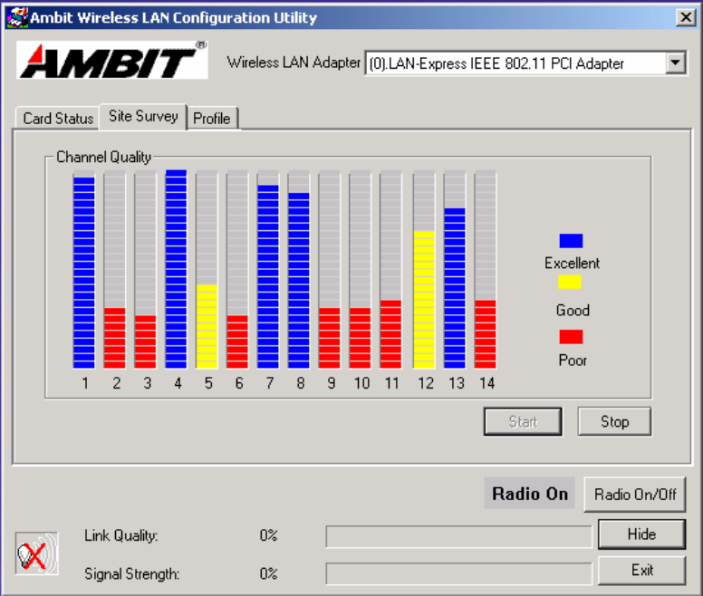
Task: Click the Stop survey button
Action: click(614, 421)
